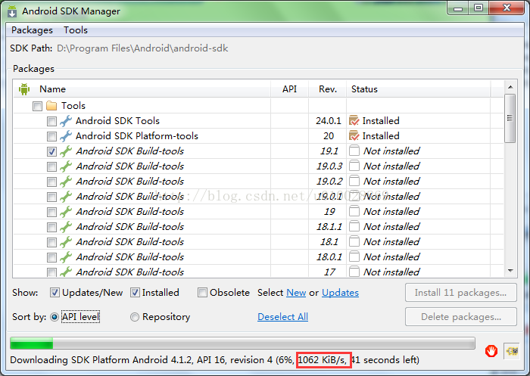Click the Android robot icon in Name header
The height and width of the screenshot is (376, 530).
24,89
